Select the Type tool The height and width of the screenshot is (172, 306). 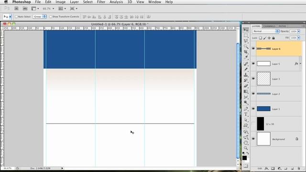pyautogui.click(x=246, y=115)
